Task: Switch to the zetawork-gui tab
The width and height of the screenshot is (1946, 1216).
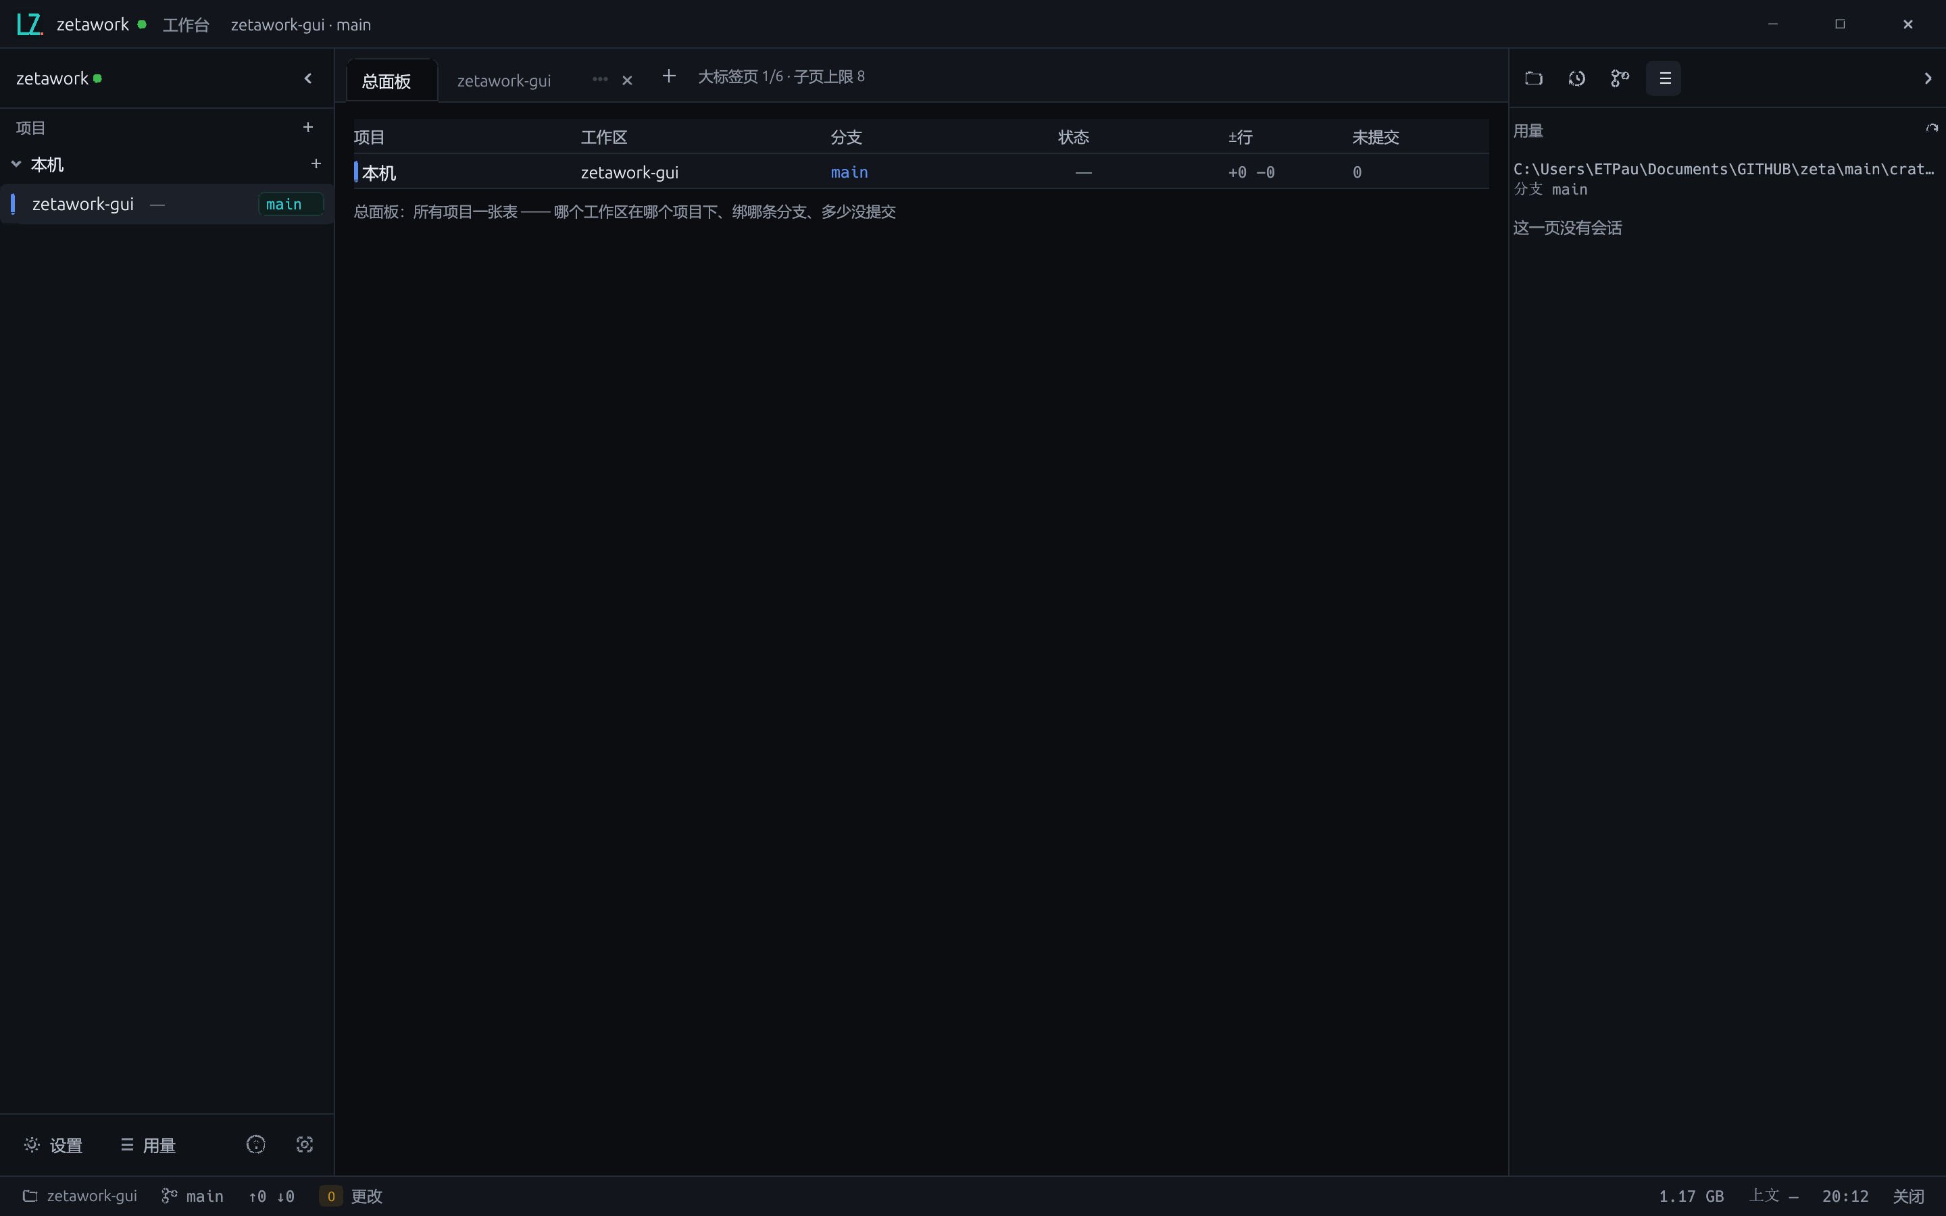Action: tap(504, 80)
